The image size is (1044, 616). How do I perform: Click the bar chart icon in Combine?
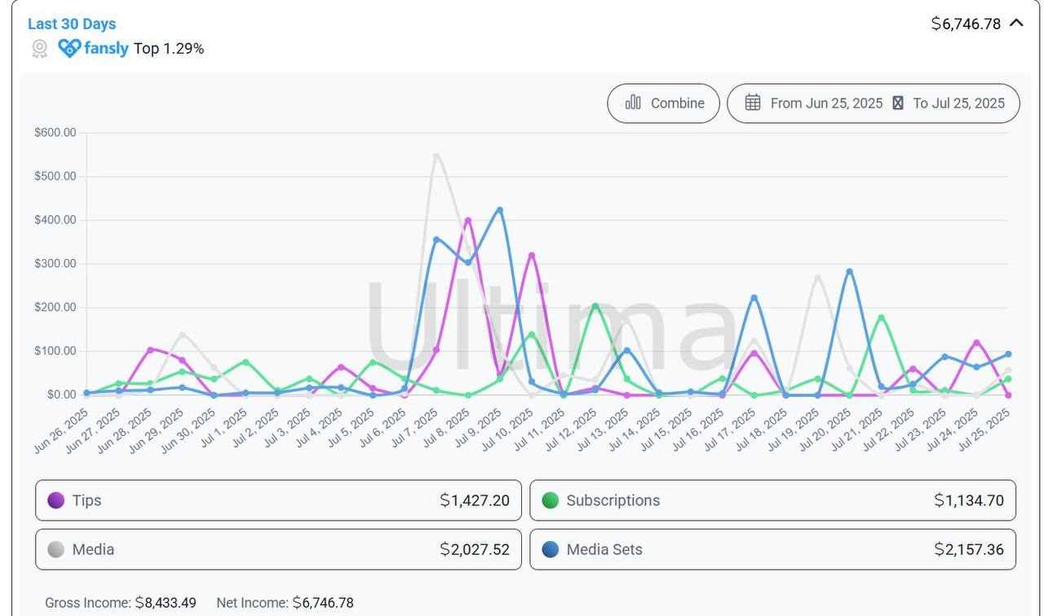[x=633, y=103]
